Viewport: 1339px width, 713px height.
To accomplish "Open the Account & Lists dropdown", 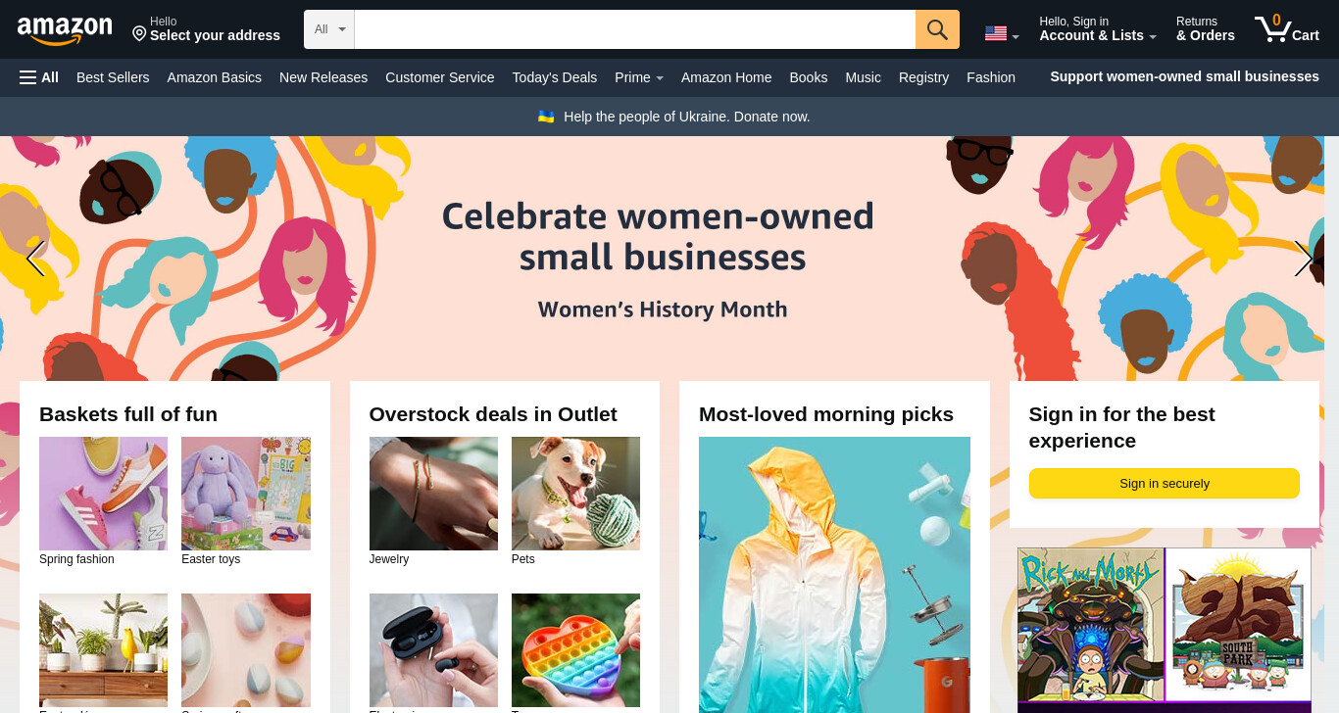I will [1098, 29].
